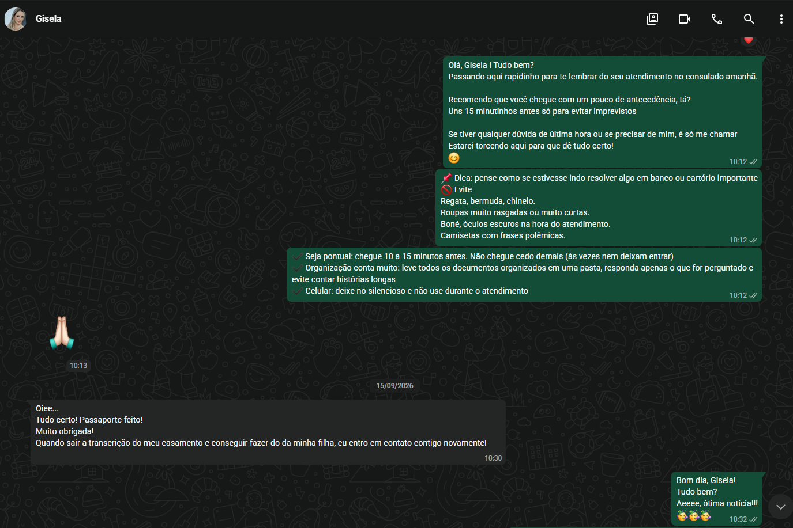Start a voice call with Gisela

coord(717,19)
